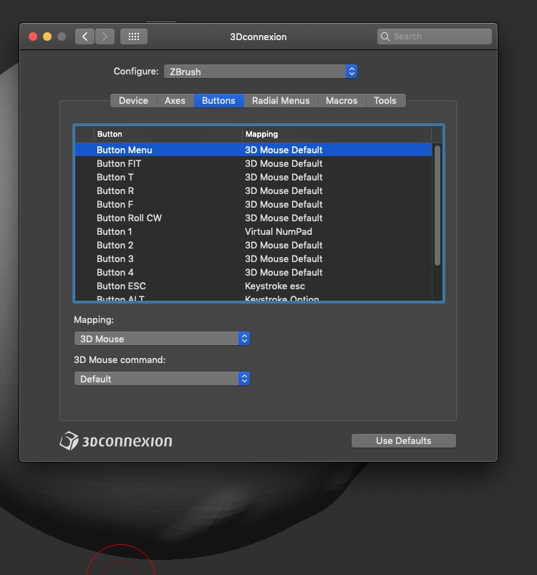Click the Virtual NumPad mapping cell
The height and width of the screenshot is (575, 537).
(279, 231)
